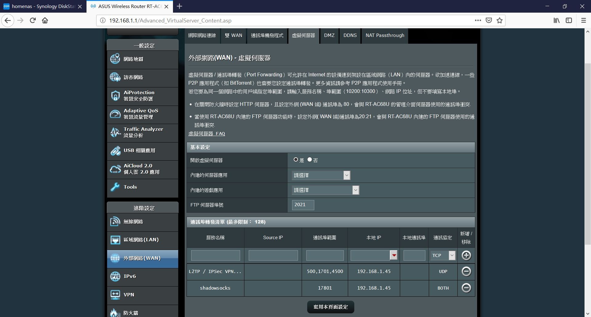591x317 pixels.
Task: Toggle browser sidebar view
Action: click(569, 20)
